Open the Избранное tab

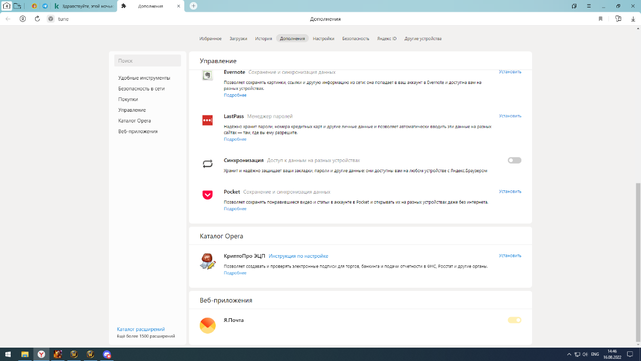click(210, 39)
